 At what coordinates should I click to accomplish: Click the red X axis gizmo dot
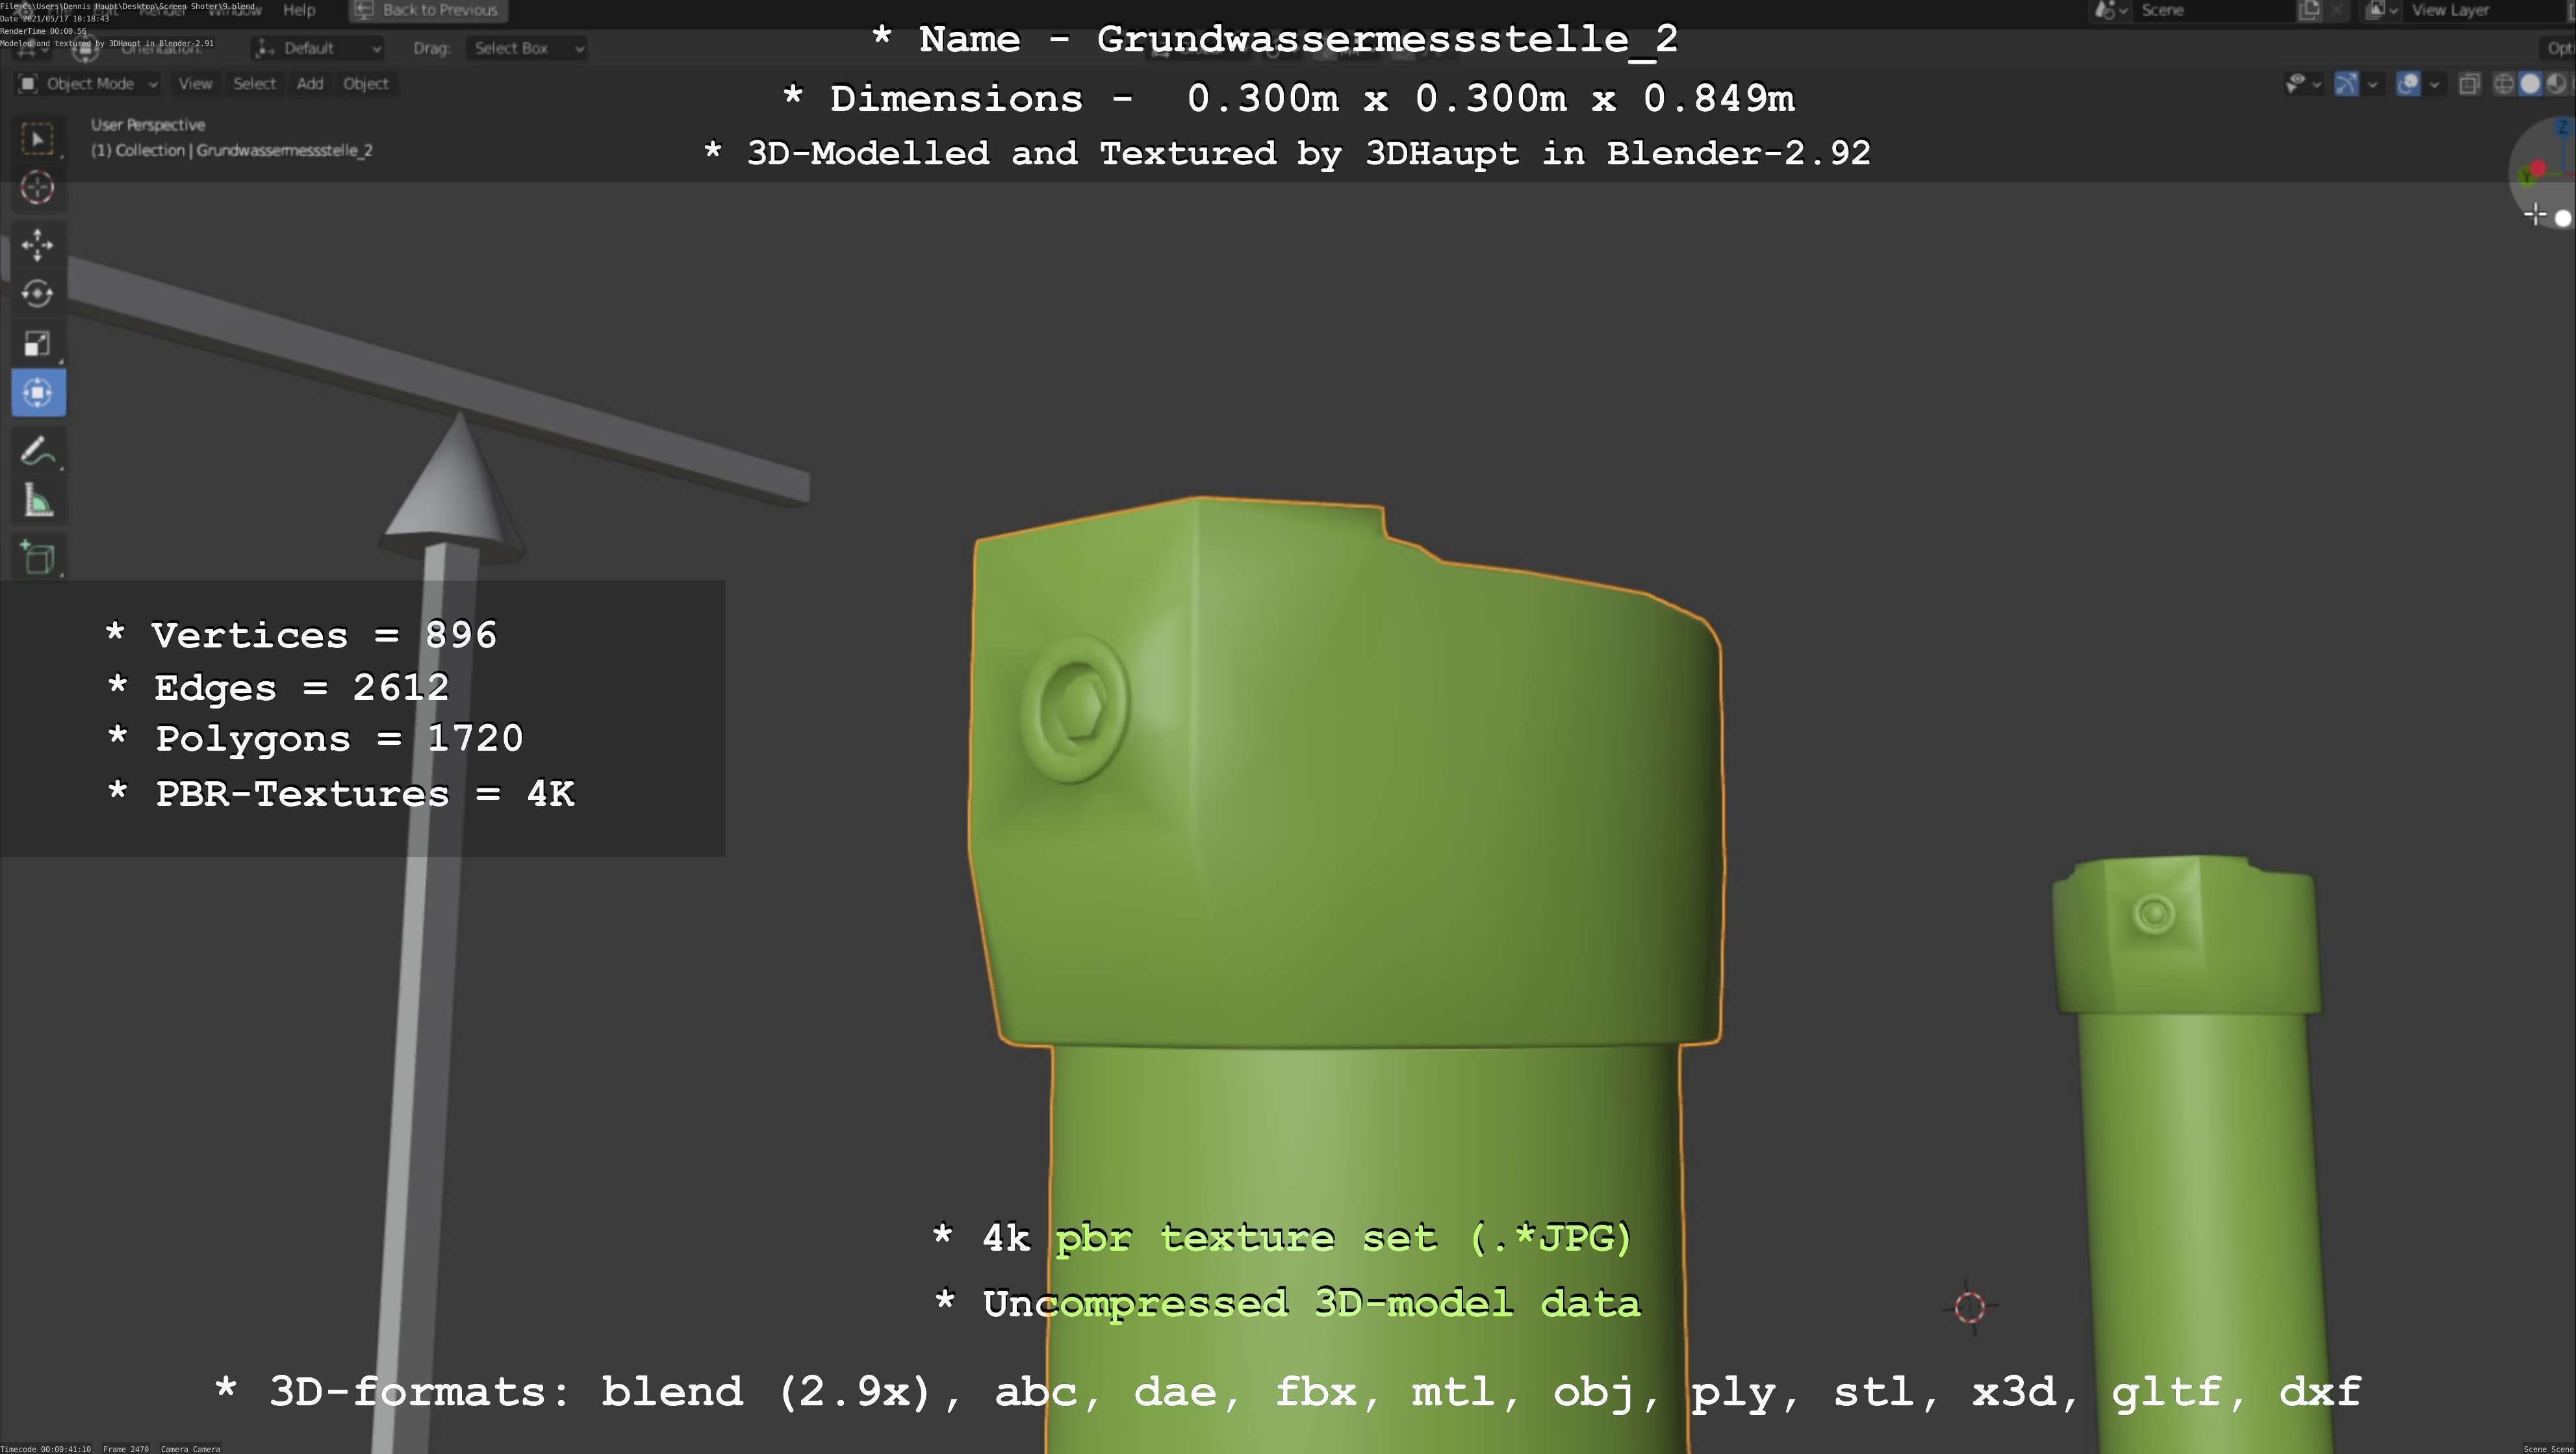[2538, 169]
